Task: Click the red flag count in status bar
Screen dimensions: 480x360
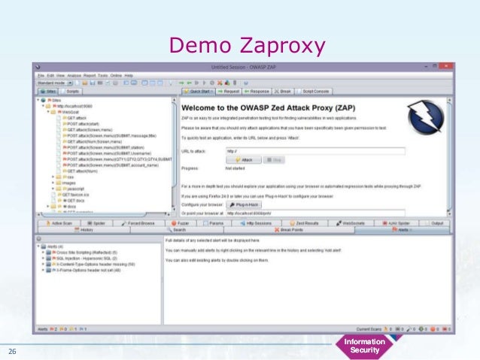Action: coord(53,329)
